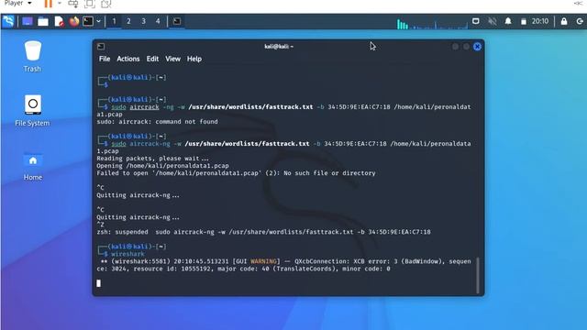Open the Actions menu in terminal
Viewport: 587px width, 330px height.
128,59
